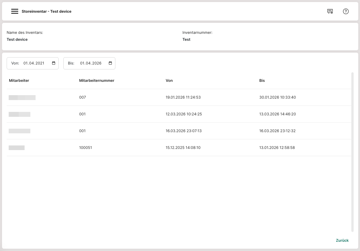Click the end time 30.01.2026 10:33:40

(277, 97)
